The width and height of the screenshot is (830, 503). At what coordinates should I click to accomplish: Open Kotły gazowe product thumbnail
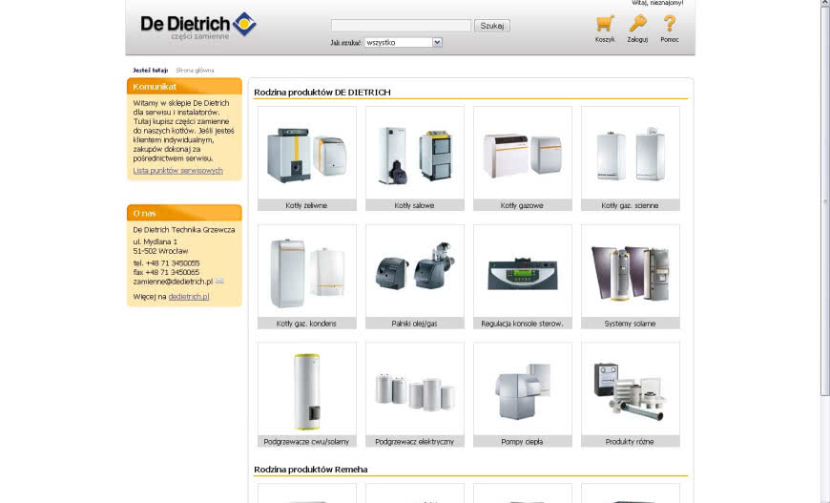click(523, 158)
